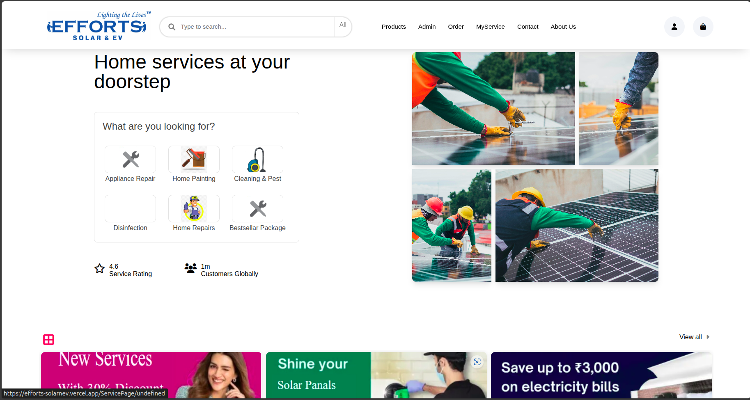Click the scan icon on solar banner

coord(477,362)
